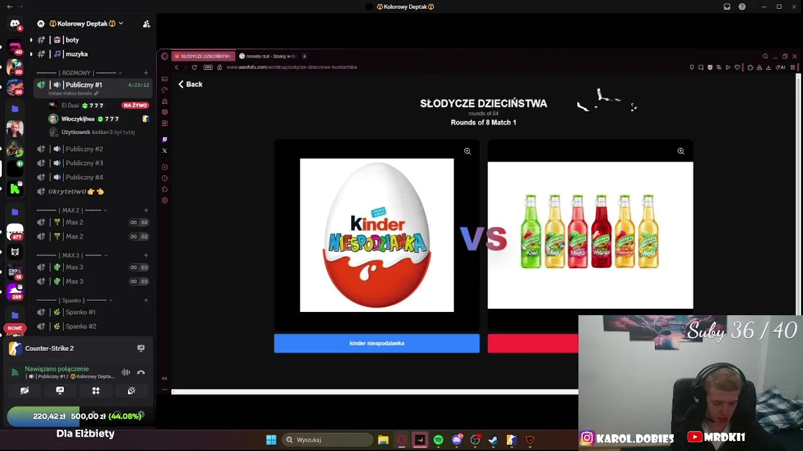
Task: Open Discord help icon in title bar
Action: [742, 7]
